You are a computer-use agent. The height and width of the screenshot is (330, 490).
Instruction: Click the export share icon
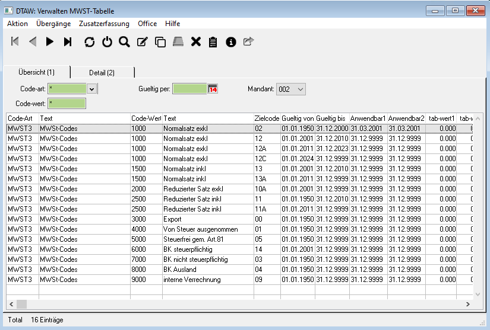coord(249,41)
